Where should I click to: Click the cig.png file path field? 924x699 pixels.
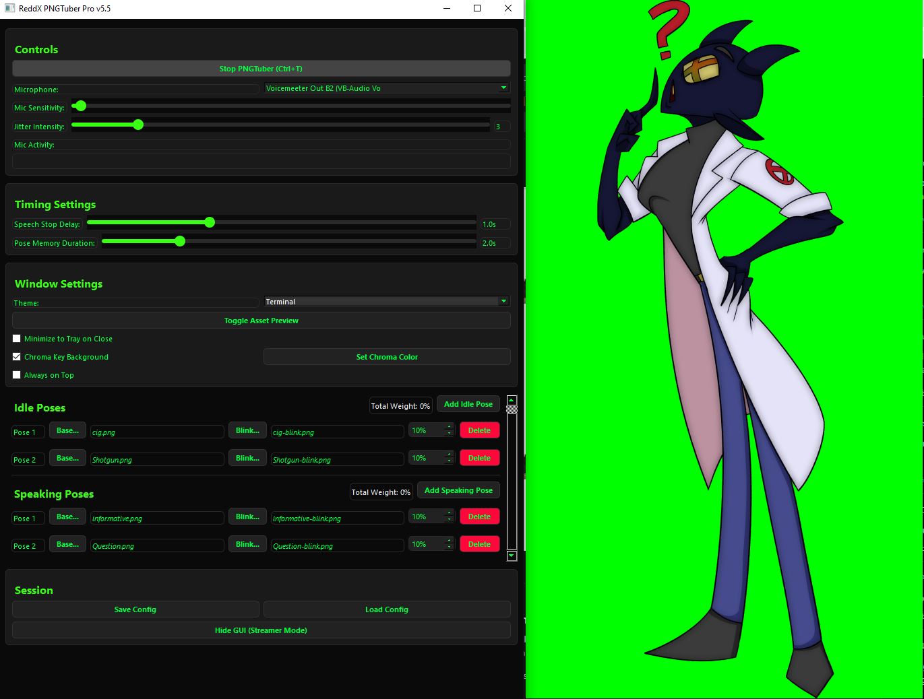click(157, 432)
